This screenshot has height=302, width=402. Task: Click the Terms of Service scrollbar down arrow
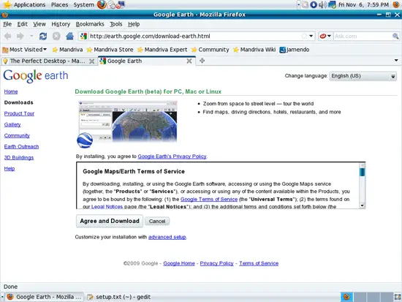(362, 205)
